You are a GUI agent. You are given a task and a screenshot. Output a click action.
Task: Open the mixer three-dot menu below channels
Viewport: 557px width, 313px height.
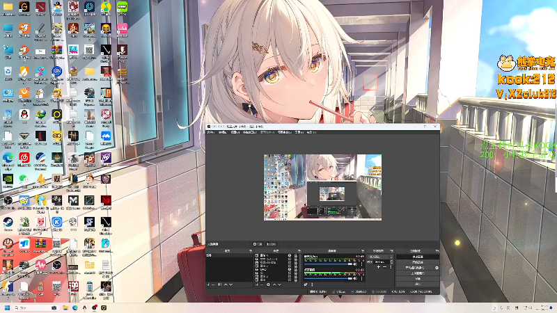pos(312,284)
